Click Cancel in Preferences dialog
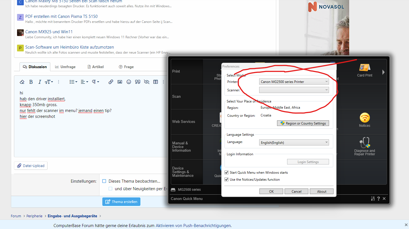This screenshot has width=409, height=229. tap(296, 191)
